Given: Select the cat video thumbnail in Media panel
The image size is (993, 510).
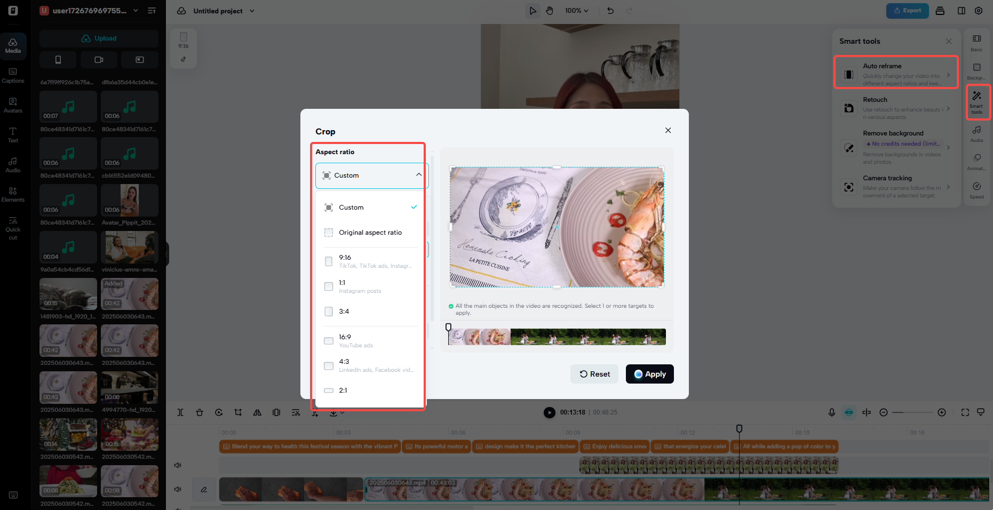Looking at the screenshot, I should pyautogui.click(x=68, y=293).
